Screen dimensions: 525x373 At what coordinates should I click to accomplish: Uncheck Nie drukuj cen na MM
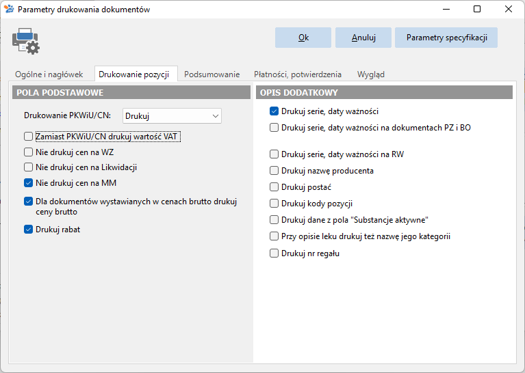29,183
